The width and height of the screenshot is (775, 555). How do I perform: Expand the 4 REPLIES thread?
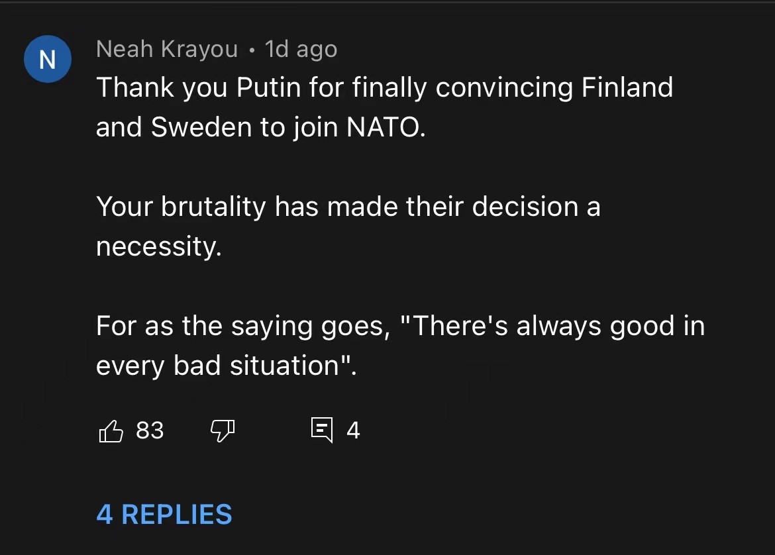coord(164,515)
